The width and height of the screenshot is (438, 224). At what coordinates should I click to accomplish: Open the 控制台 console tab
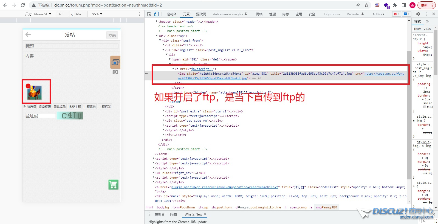tap(171, 14)
